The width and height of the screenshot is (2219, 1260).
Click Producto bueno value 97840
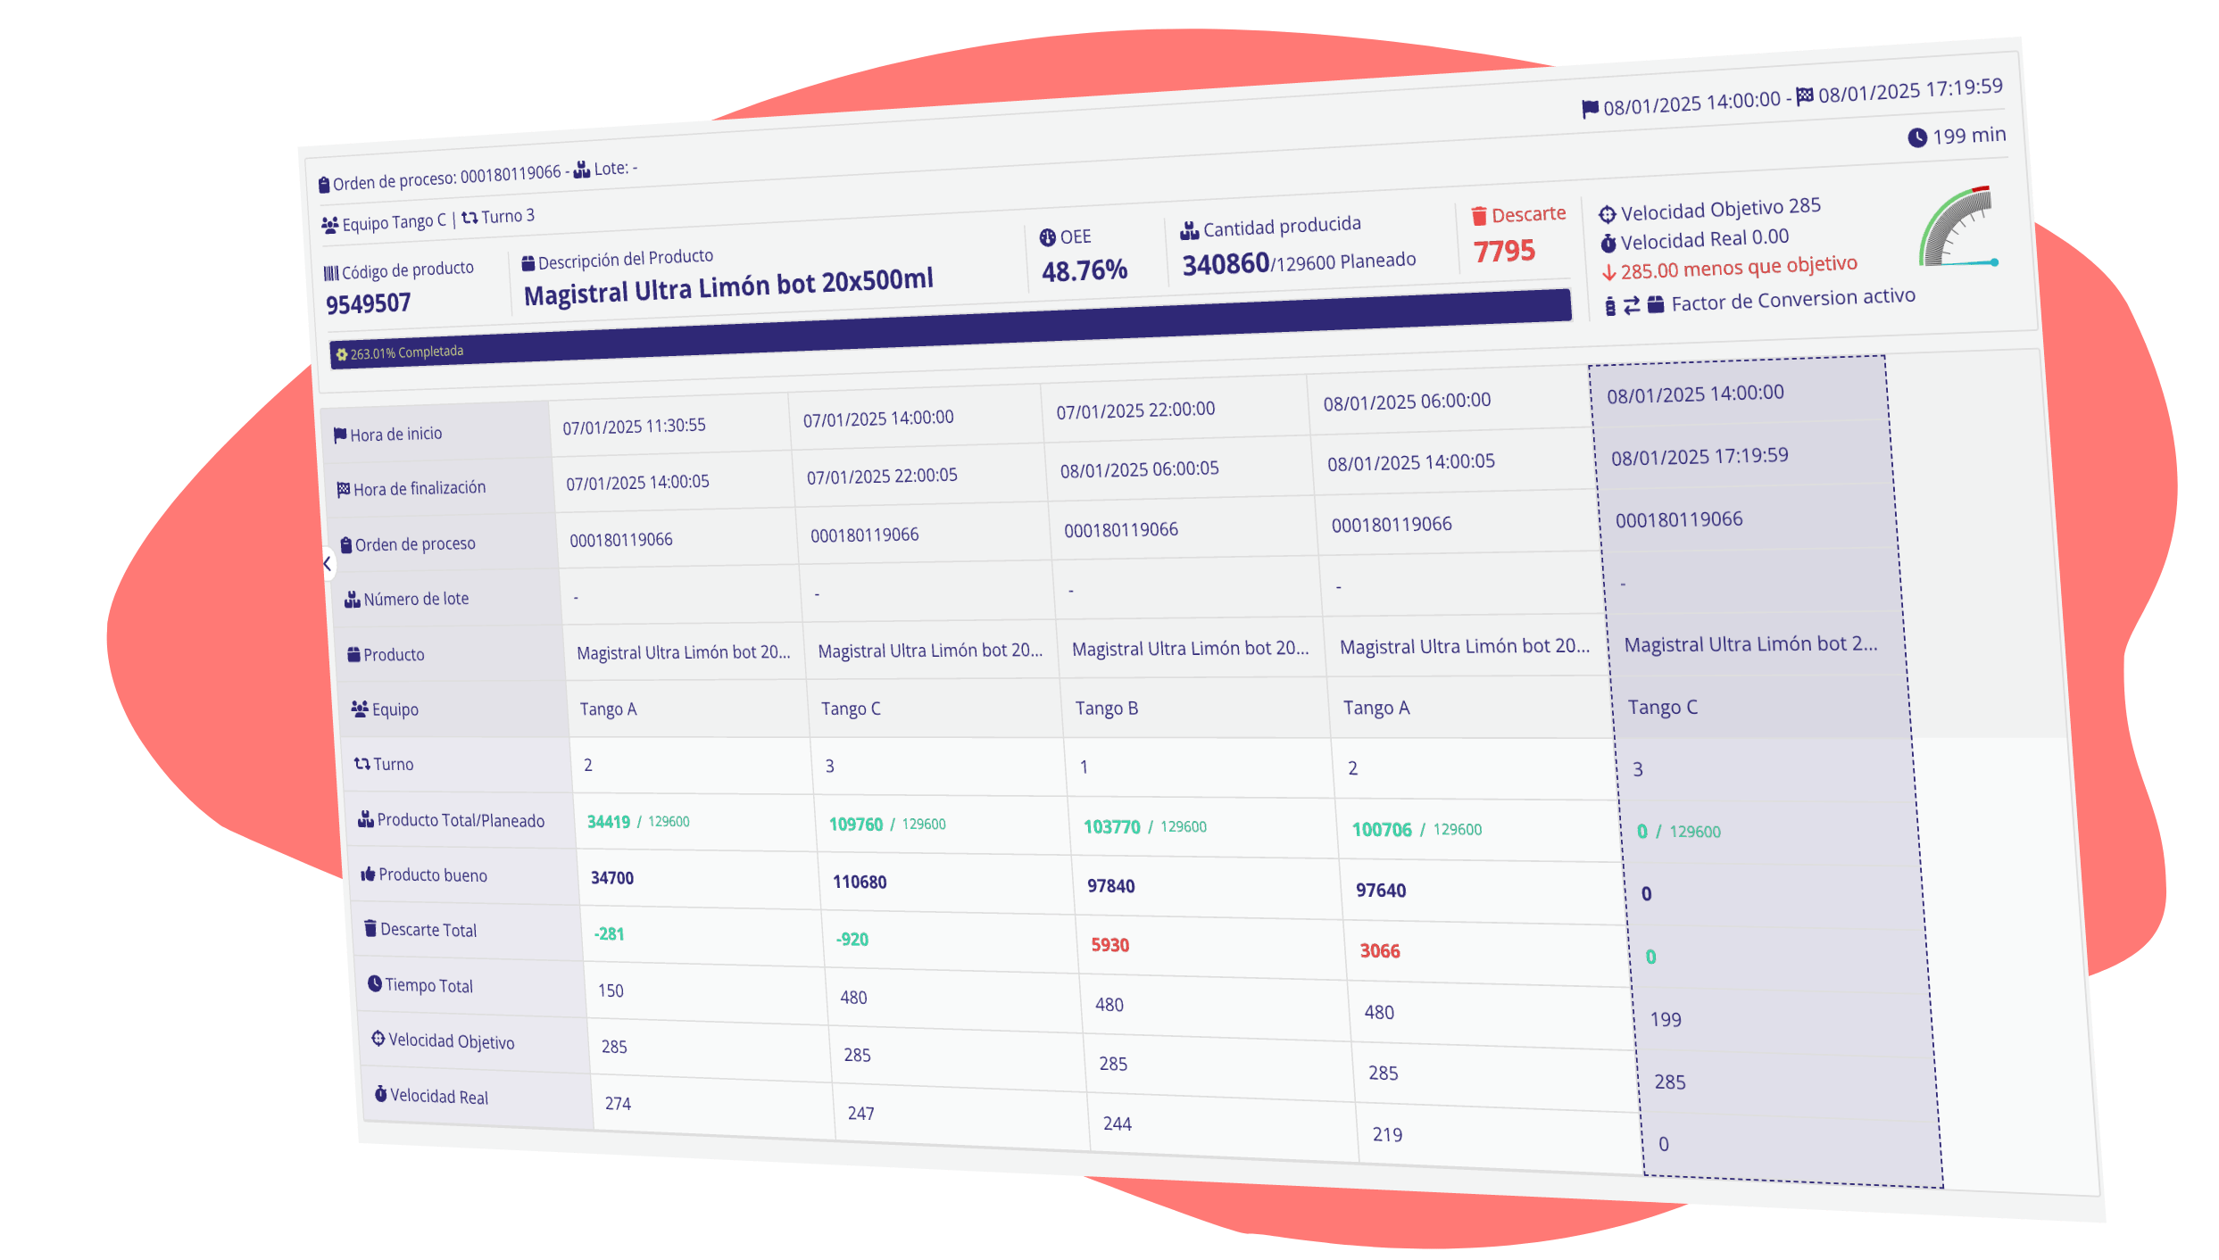[1111, 886]
